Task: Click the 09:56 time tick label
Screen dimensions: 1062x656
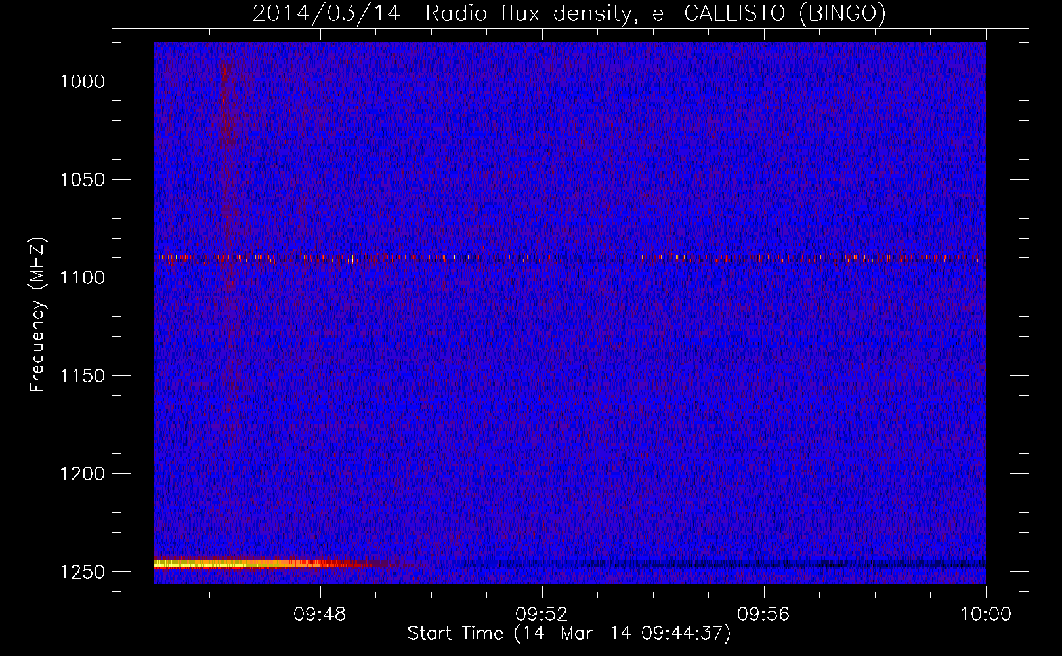Action: tap(763, 615)
